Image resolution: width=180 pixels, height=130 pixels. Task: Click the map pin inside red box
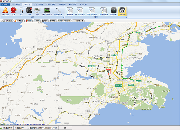(108, 72)
